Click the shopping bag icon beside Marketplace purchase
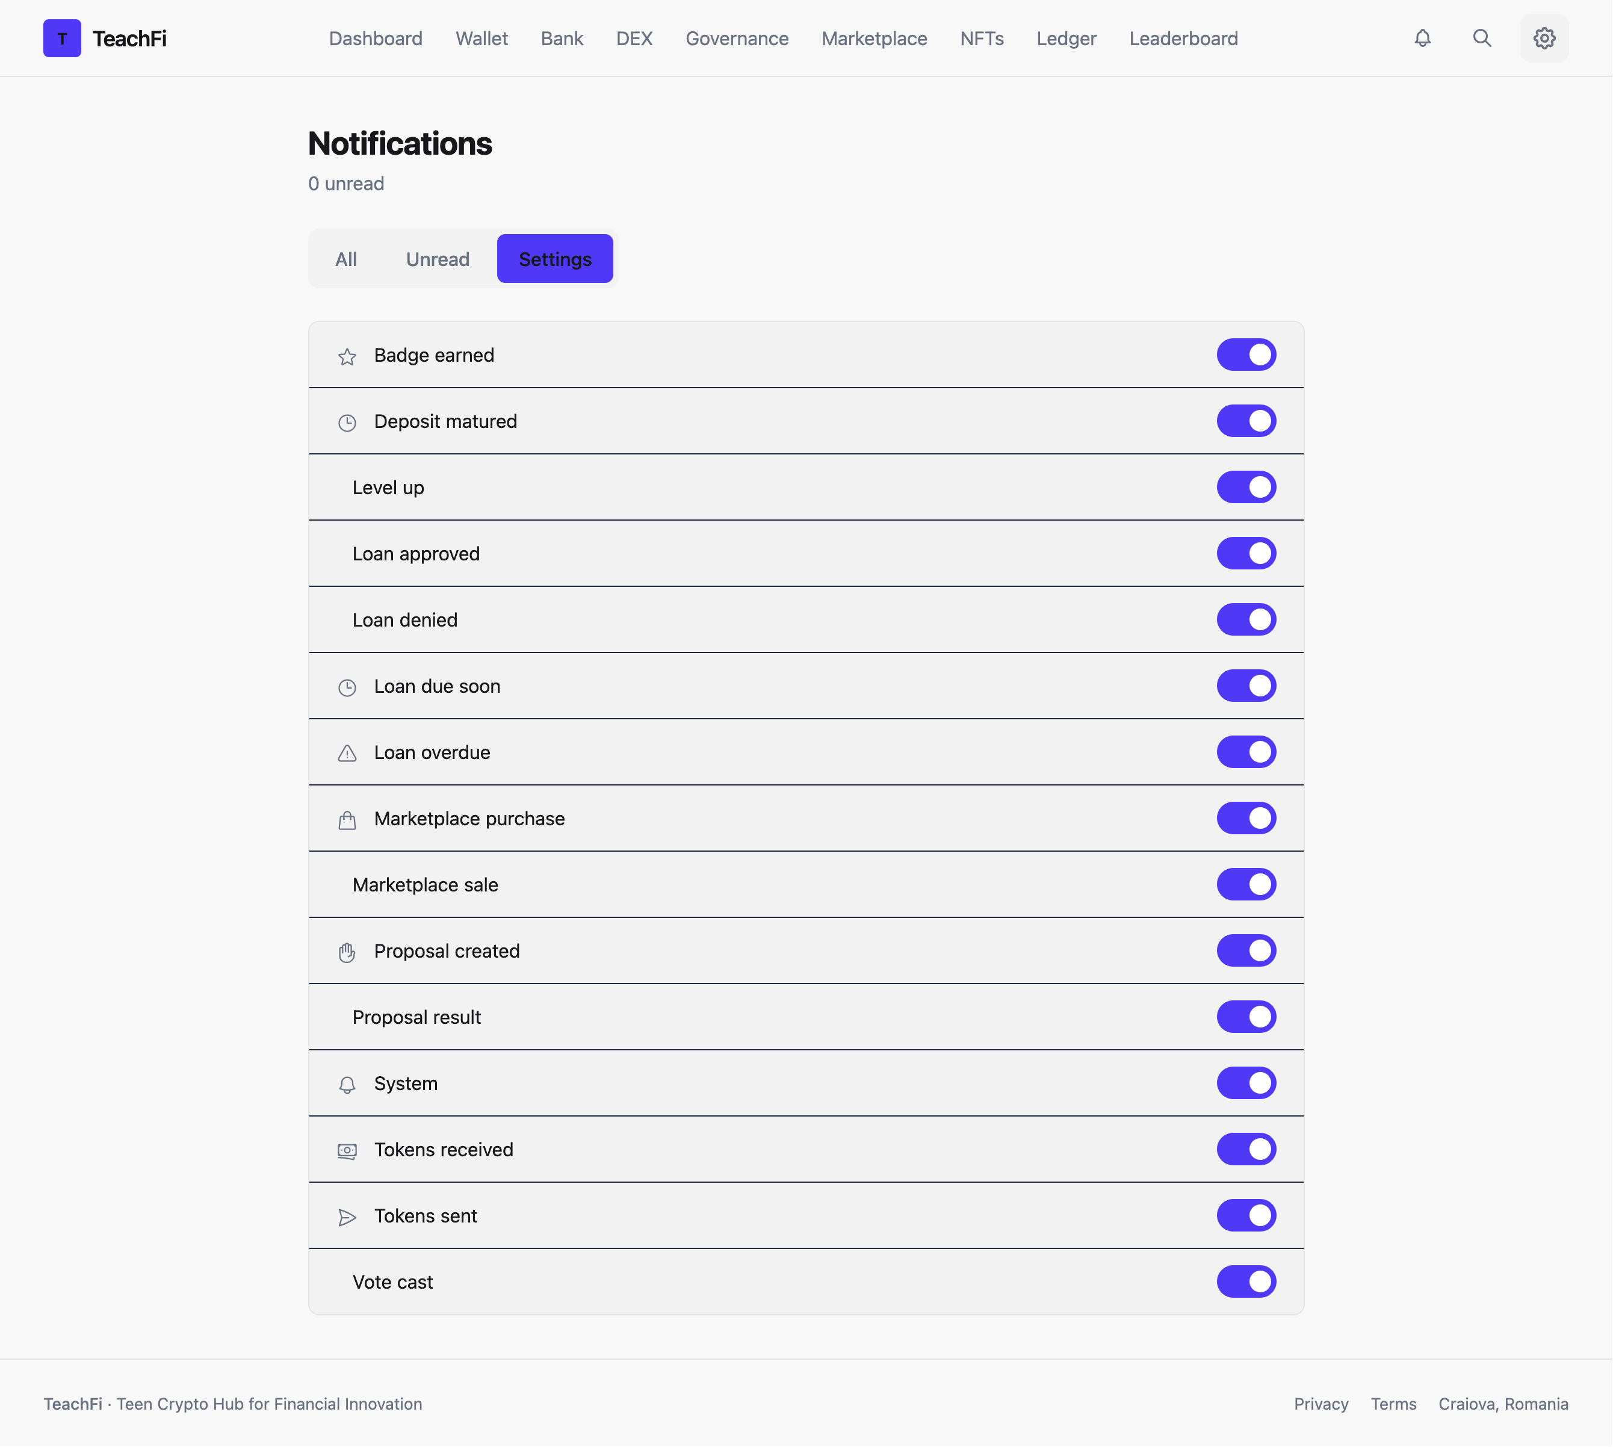The width and height of the screenshot is (1613, 1447). (347, 820)
